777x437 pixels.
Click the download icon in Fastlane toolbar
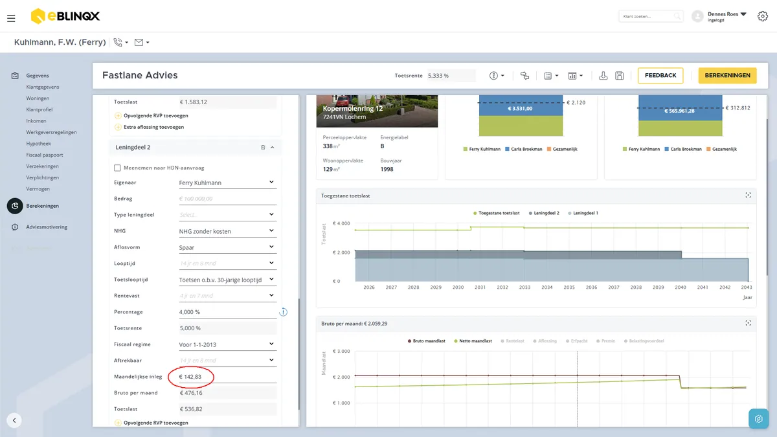(x=603, y=76)
